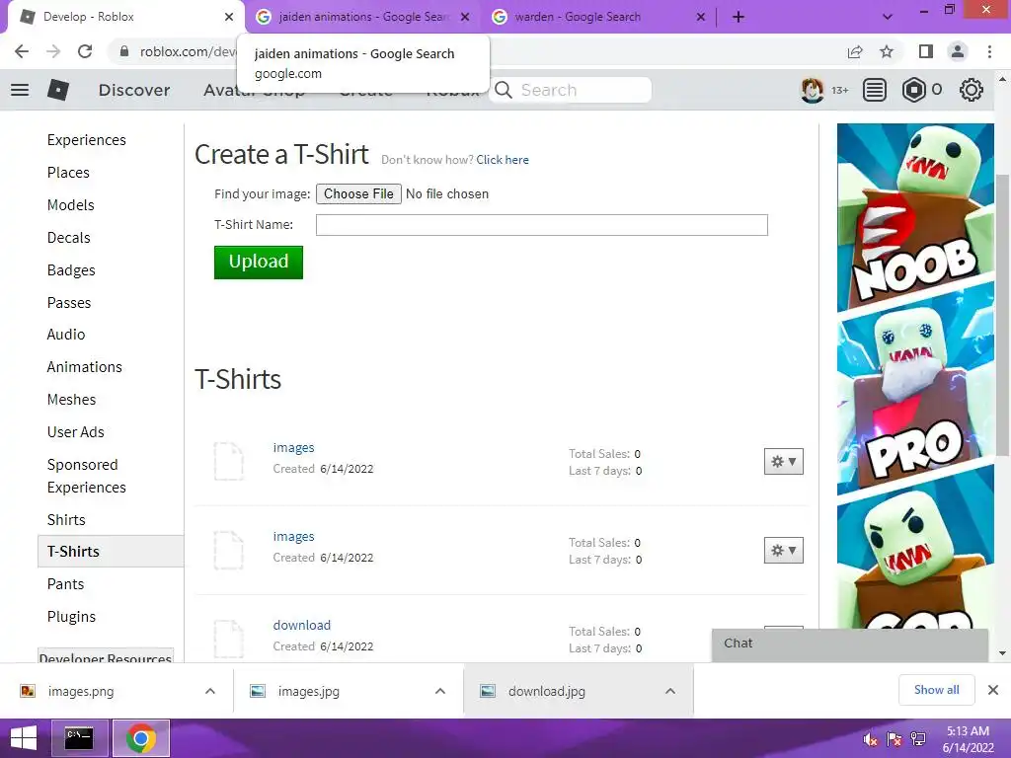1011x758 pixels.
Task: Close the downloads bar
Action: coord(993,690)
